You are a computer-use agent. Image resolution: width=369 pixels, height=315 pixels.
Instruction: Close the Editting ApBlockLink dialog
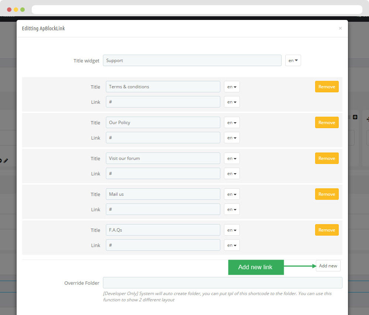pyautogui.click(x=340, y=28)
